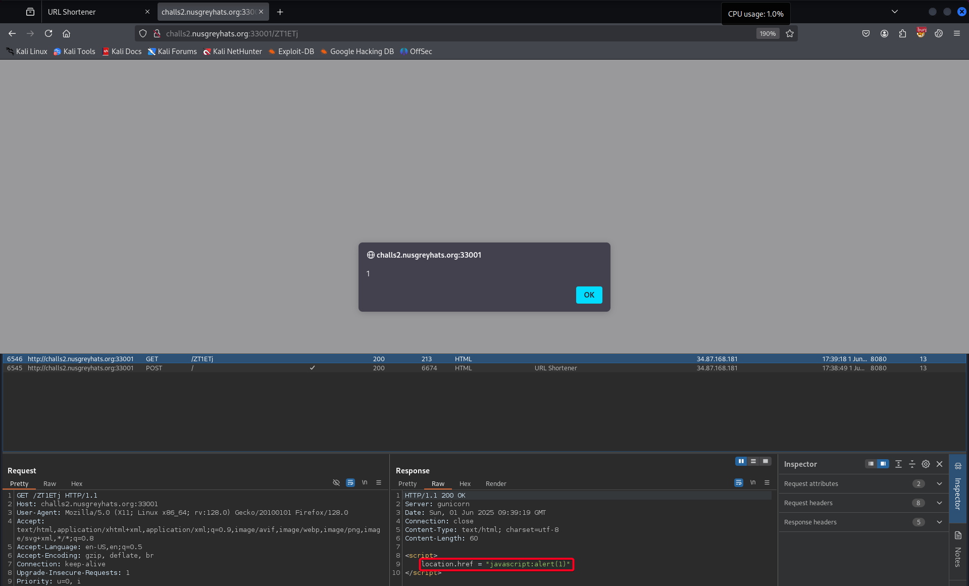Screen dimensions: 969x586
Task: Open the browser home page
Action: point(66,33)
